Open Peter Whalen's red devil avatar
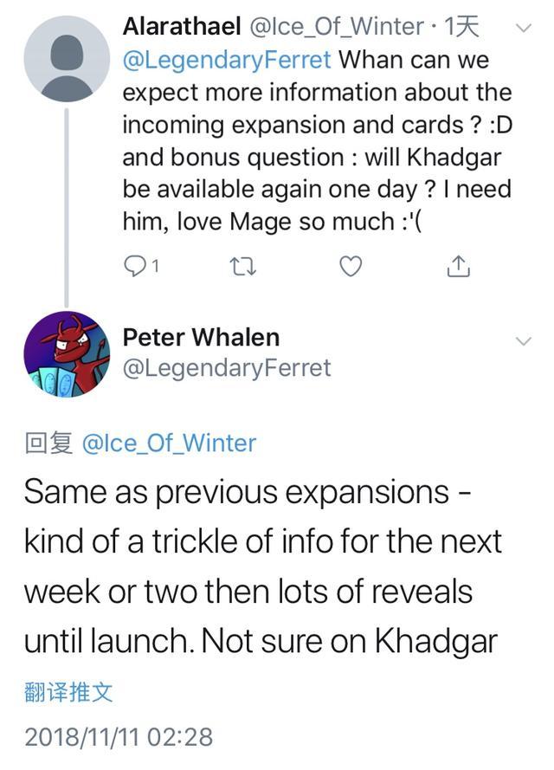Viewport: 554px width, 770px height. click(x=67, y=353)
